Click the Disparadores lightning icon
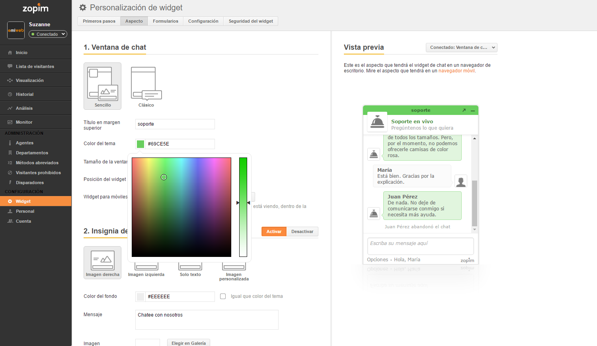The height and width of the screenshot is (346, 597). pos(10,183)
